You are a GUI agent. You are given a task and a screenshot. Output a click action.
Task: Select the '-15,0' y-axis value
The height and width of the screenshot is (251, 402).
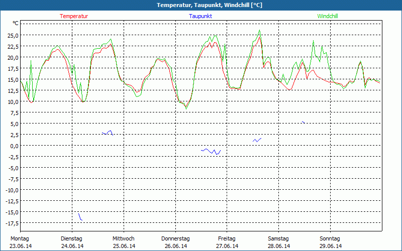pos(12,212)
